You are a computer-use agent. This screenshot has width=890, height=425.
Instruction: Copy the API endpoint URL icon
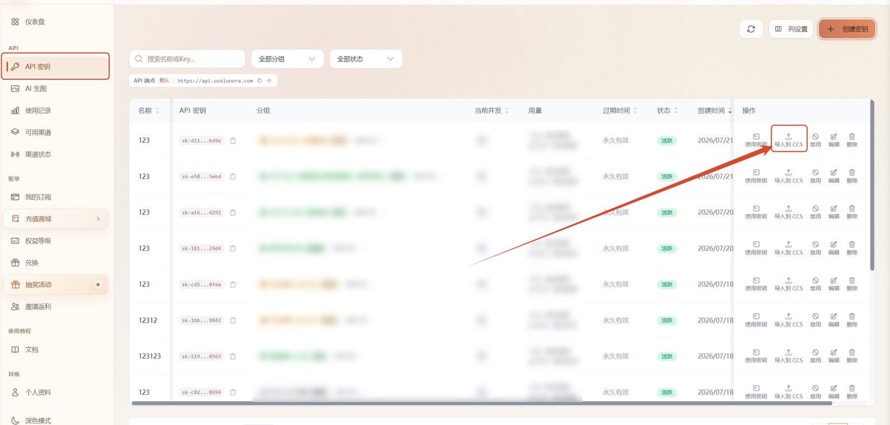click(259, 81)
